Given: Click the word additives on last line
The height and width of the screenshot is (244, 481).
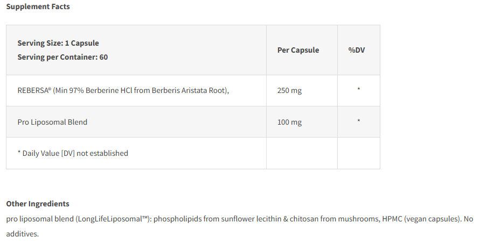Looking at the screenshot, I should pyautogui.click(x=22, y=234).
